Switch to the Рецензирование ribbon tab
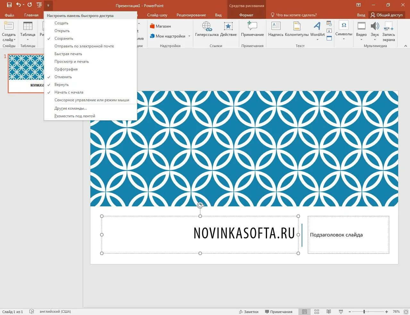Image resolution: width=410 pixels, height=315 pixels. tap(191, 15)
